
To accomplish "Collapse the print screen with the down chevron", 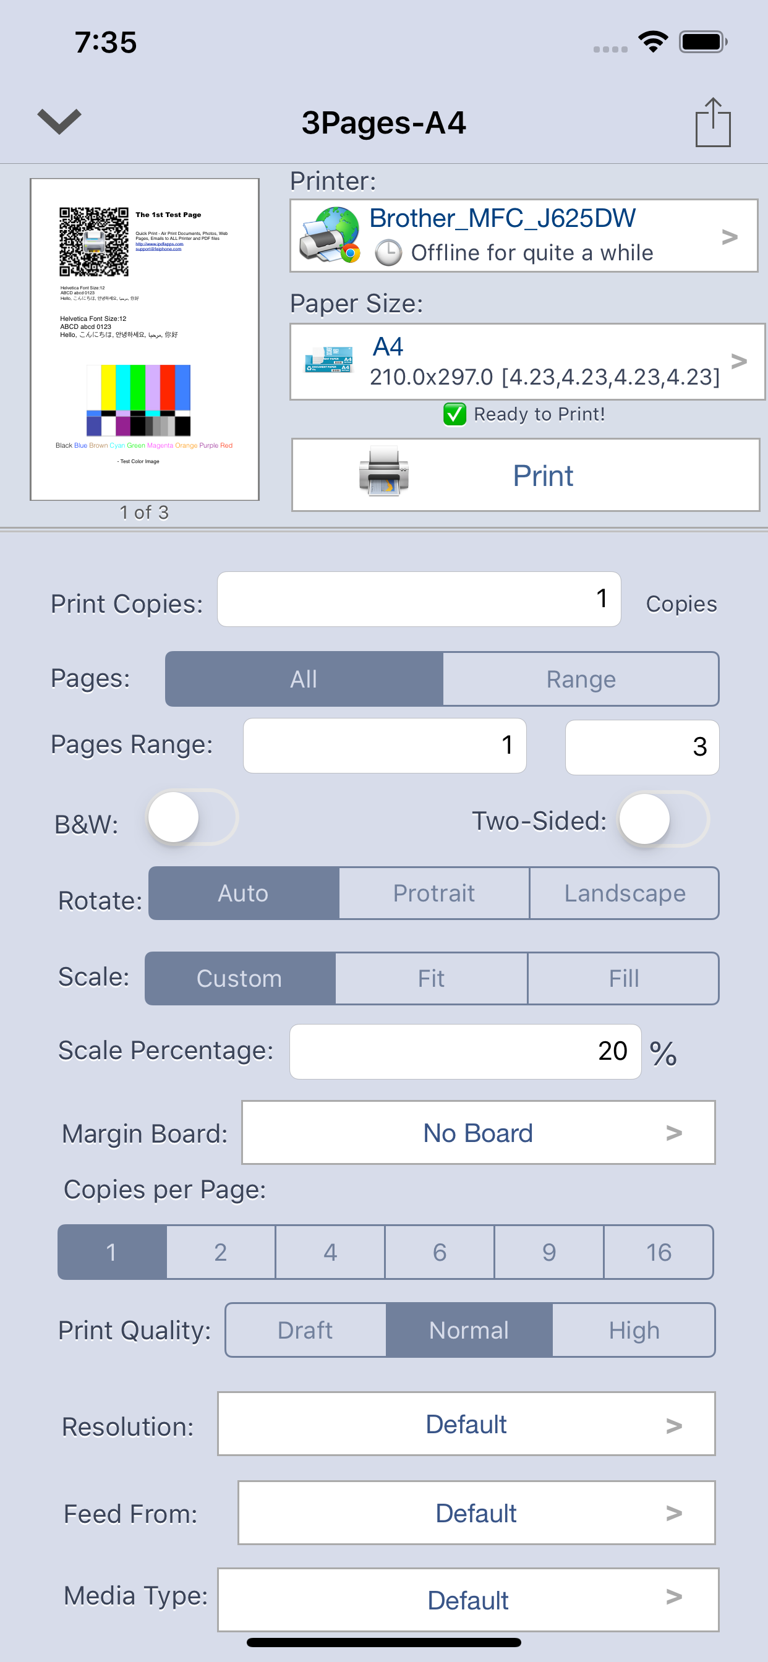I will (59, 121).
